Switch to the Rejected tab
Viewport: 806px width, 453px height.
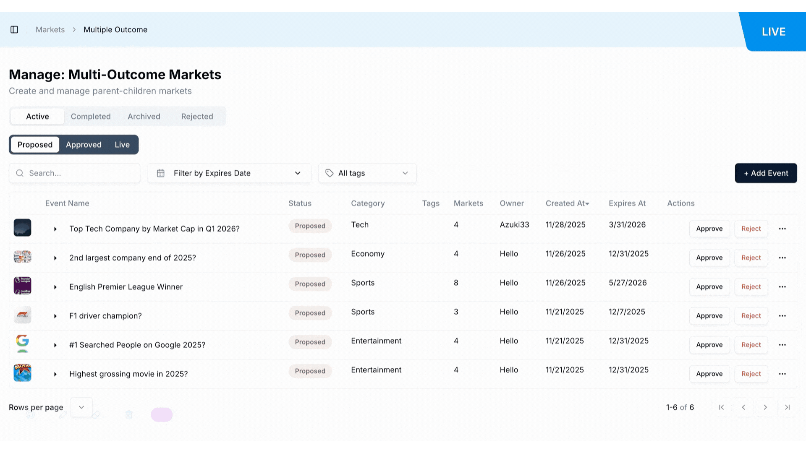pyautogui.click(x=197, y=117)
